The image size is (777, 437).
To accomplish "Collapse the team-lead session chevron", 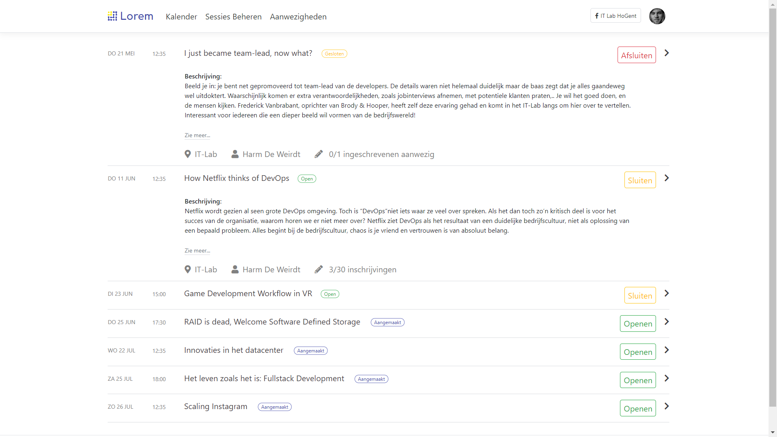I will 667,53.
